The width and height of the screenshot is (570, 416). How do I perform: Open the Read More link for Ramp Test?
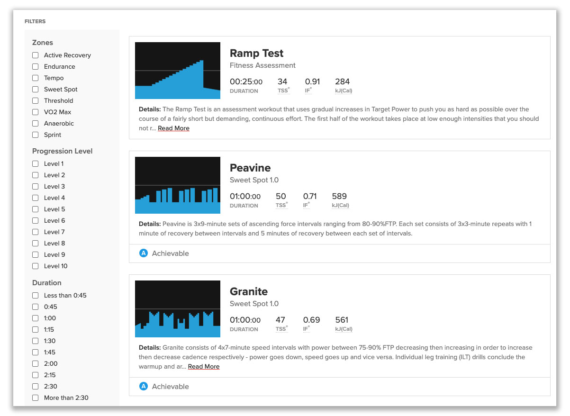pyautogui.click(x=173, y=128)
